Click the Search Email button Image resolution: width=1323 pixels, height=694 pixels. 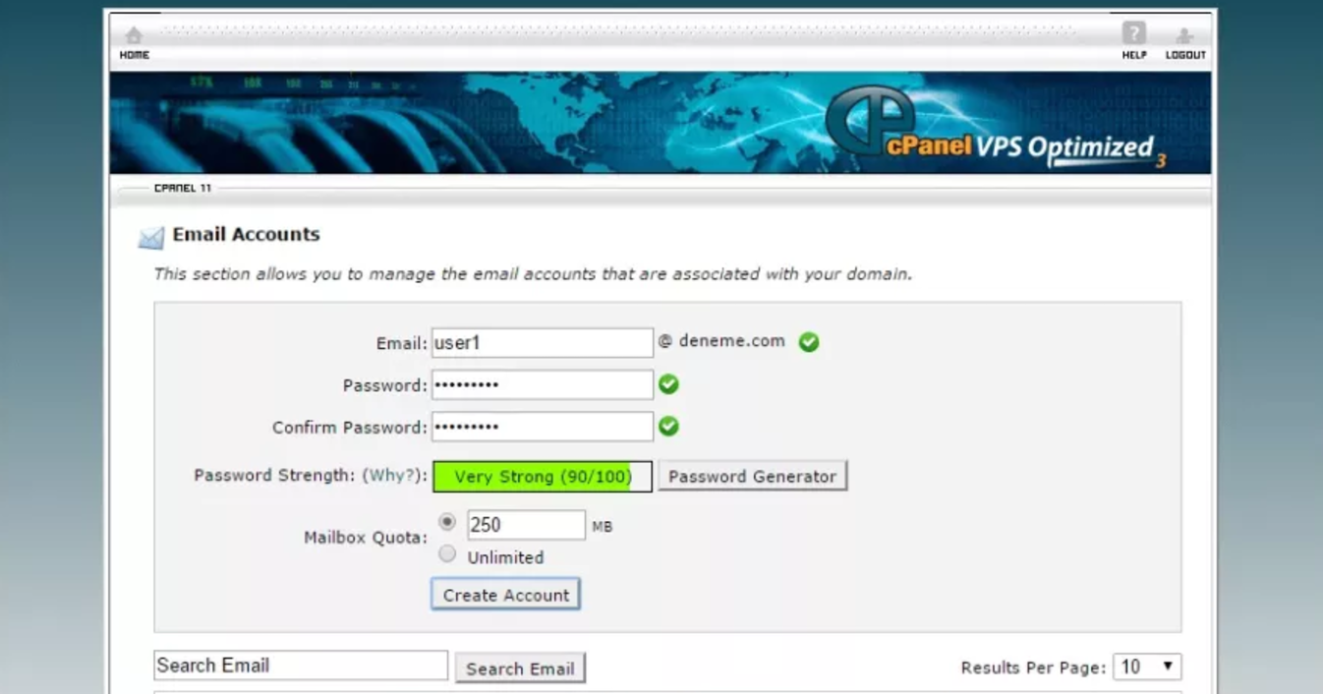pos(520,668)
